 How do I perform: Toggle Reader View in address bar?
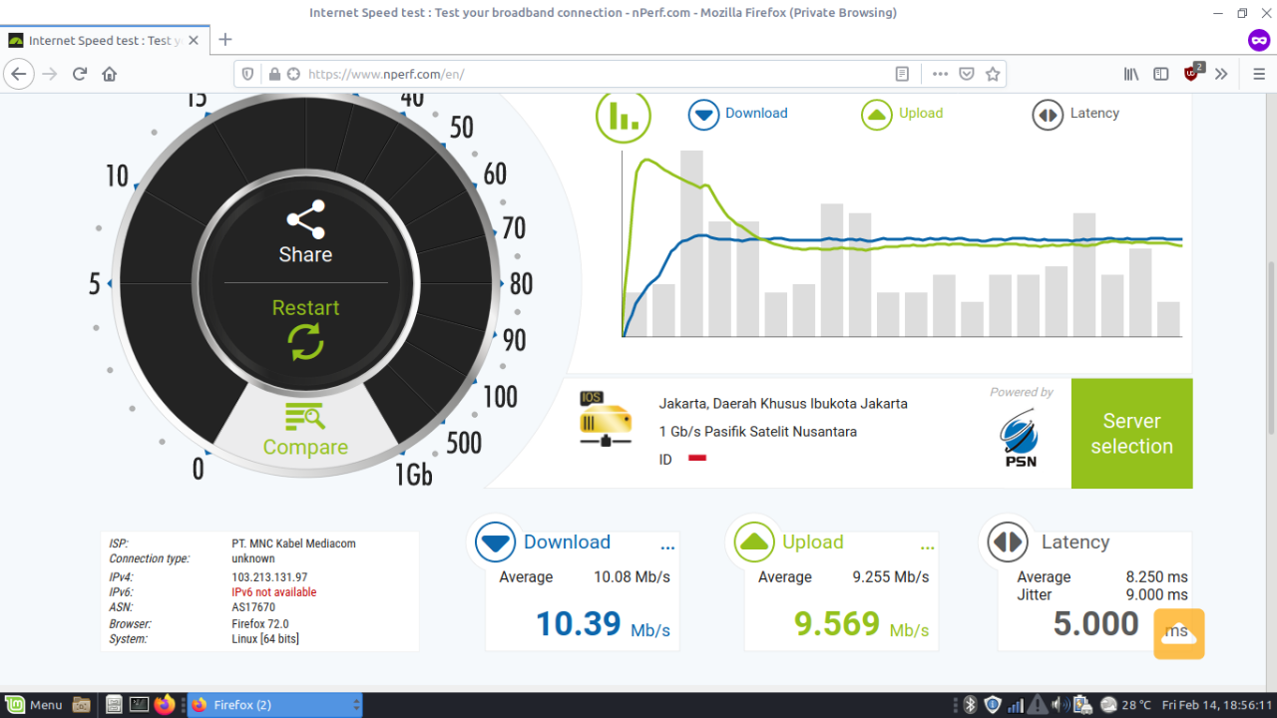click(x=902, y=74)
